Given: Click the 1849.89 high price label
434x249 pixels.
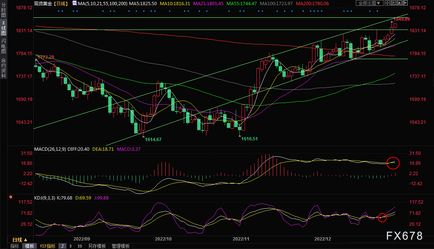Looking at the screenshot, I should 401,19.
